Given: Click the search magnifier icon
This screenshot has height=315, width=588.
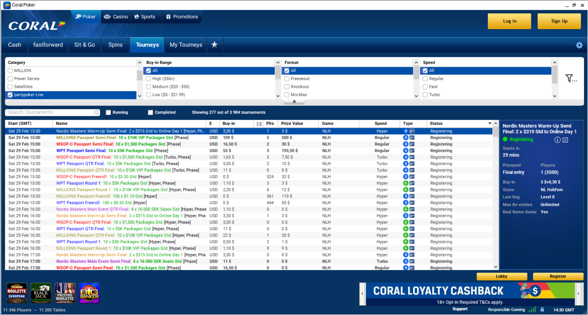Looking at the screenshot, I should 97,112.
